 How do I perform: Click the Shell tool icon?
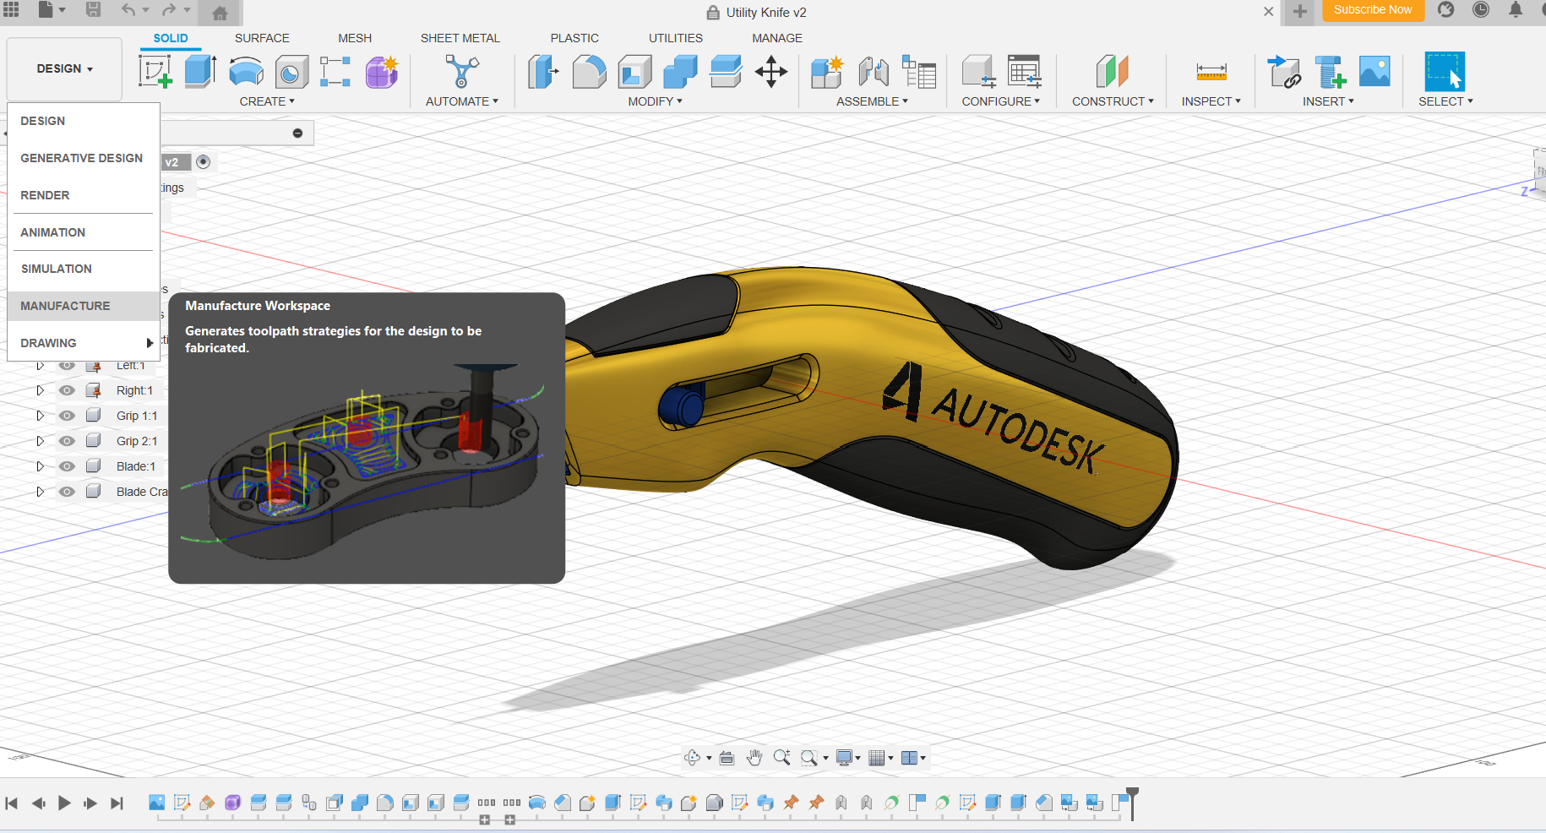tap(634, 72)
